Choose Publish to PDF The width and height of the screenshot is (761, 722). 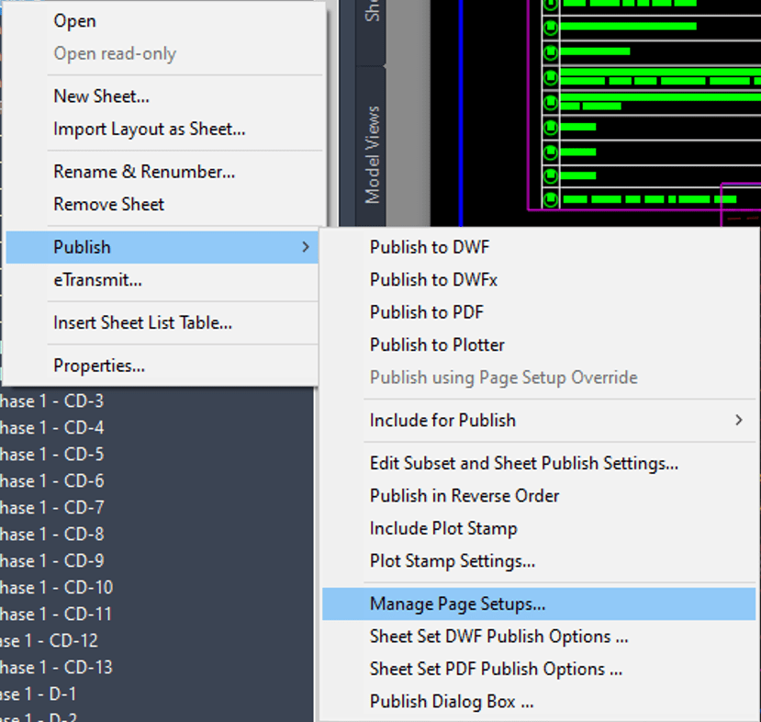tap(425, 312)
